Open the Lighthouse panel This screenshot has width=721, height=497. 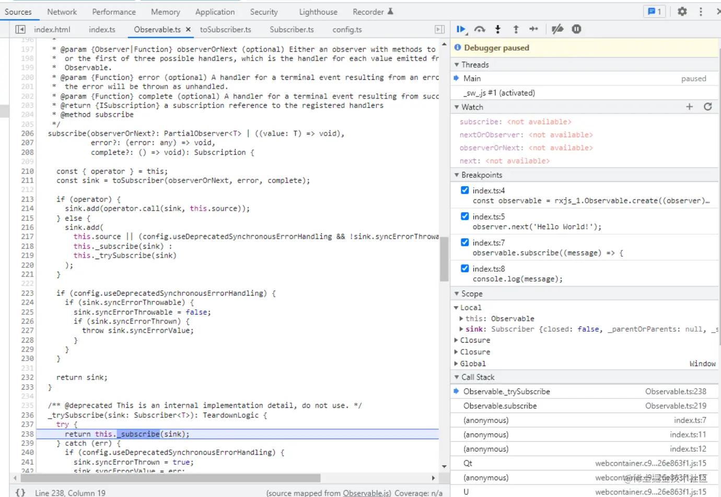[318, 11]
